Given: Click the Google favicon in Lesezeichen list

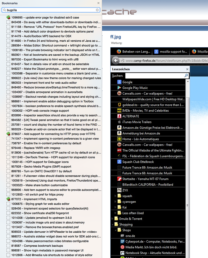Looking at the screenshot, I should 119,82.
